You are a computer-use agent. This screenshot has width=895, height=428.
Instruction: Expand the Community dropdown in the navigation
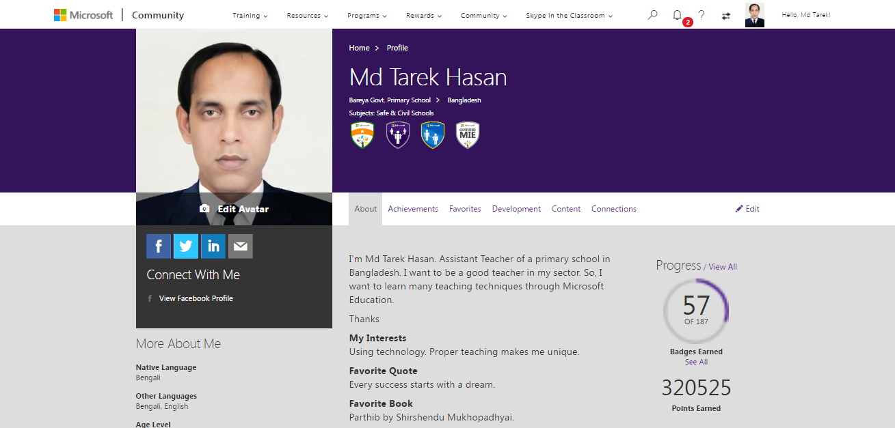(x=484, y=16)
